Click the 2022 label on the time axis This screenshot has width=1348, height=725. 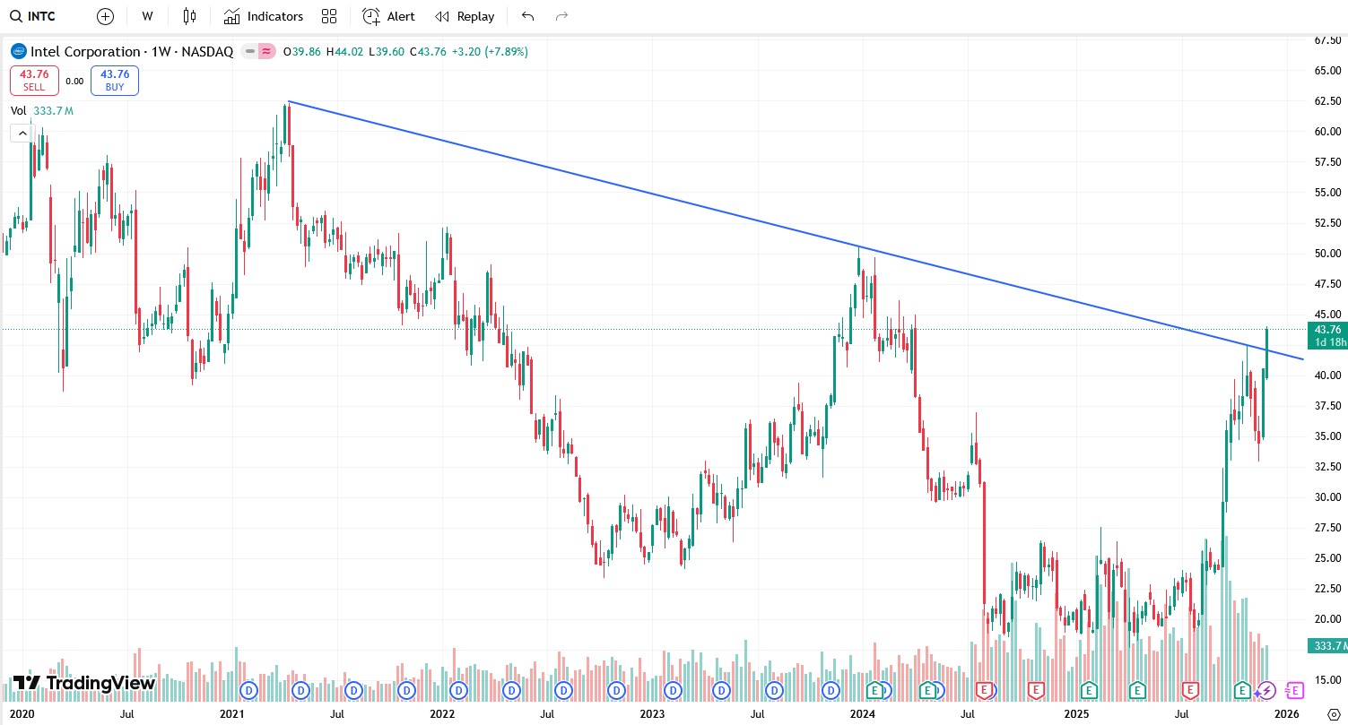442,714
